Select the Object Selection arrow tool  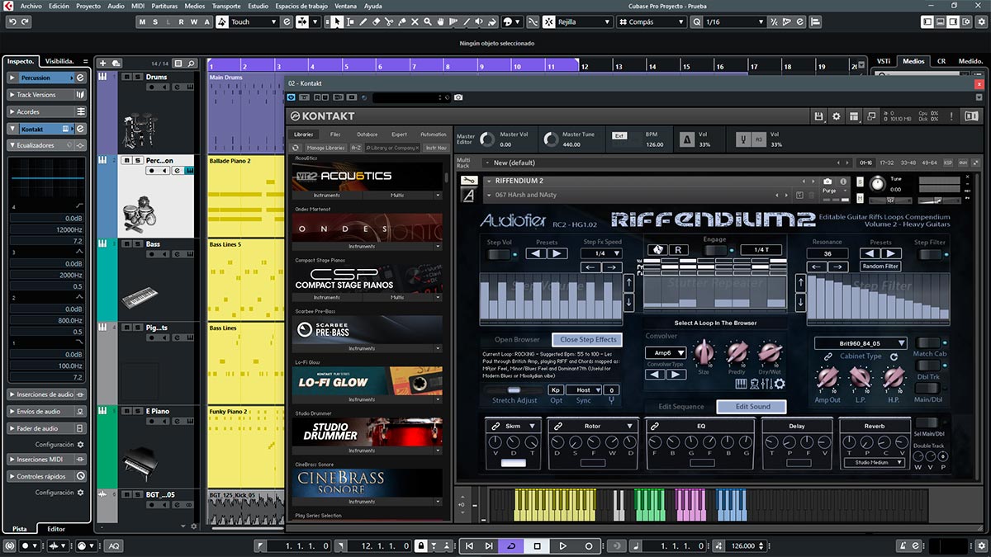pos(337,21)
